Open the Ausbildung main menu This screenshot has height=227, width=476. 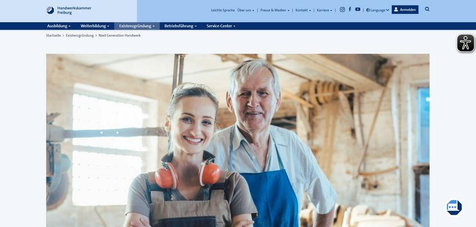59,26
